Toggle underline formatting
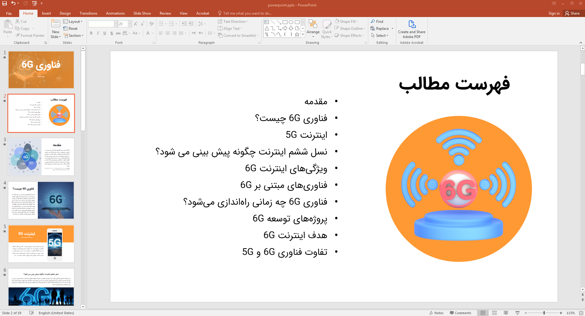This screenshot has width=585, height=316. (105, 33)
